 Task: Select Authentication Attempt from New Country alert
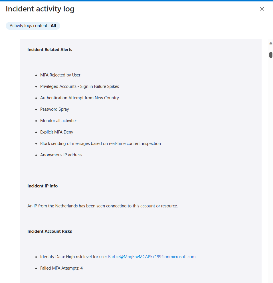(x=79, y=98)
